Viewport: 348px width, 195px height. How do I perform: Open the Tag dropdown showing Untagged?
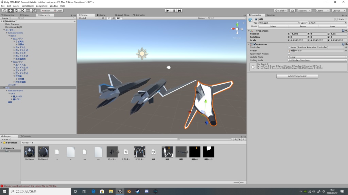[x=279, y=23]
